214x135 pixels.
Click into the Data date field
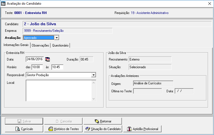click(x=34, y=59)
